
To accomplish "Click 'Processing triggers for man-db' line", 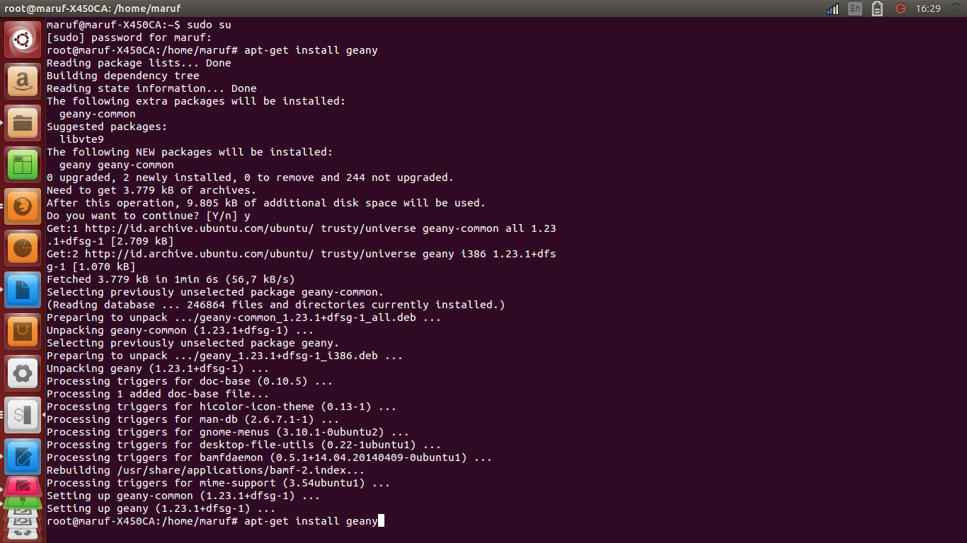I will pos(193,419).
